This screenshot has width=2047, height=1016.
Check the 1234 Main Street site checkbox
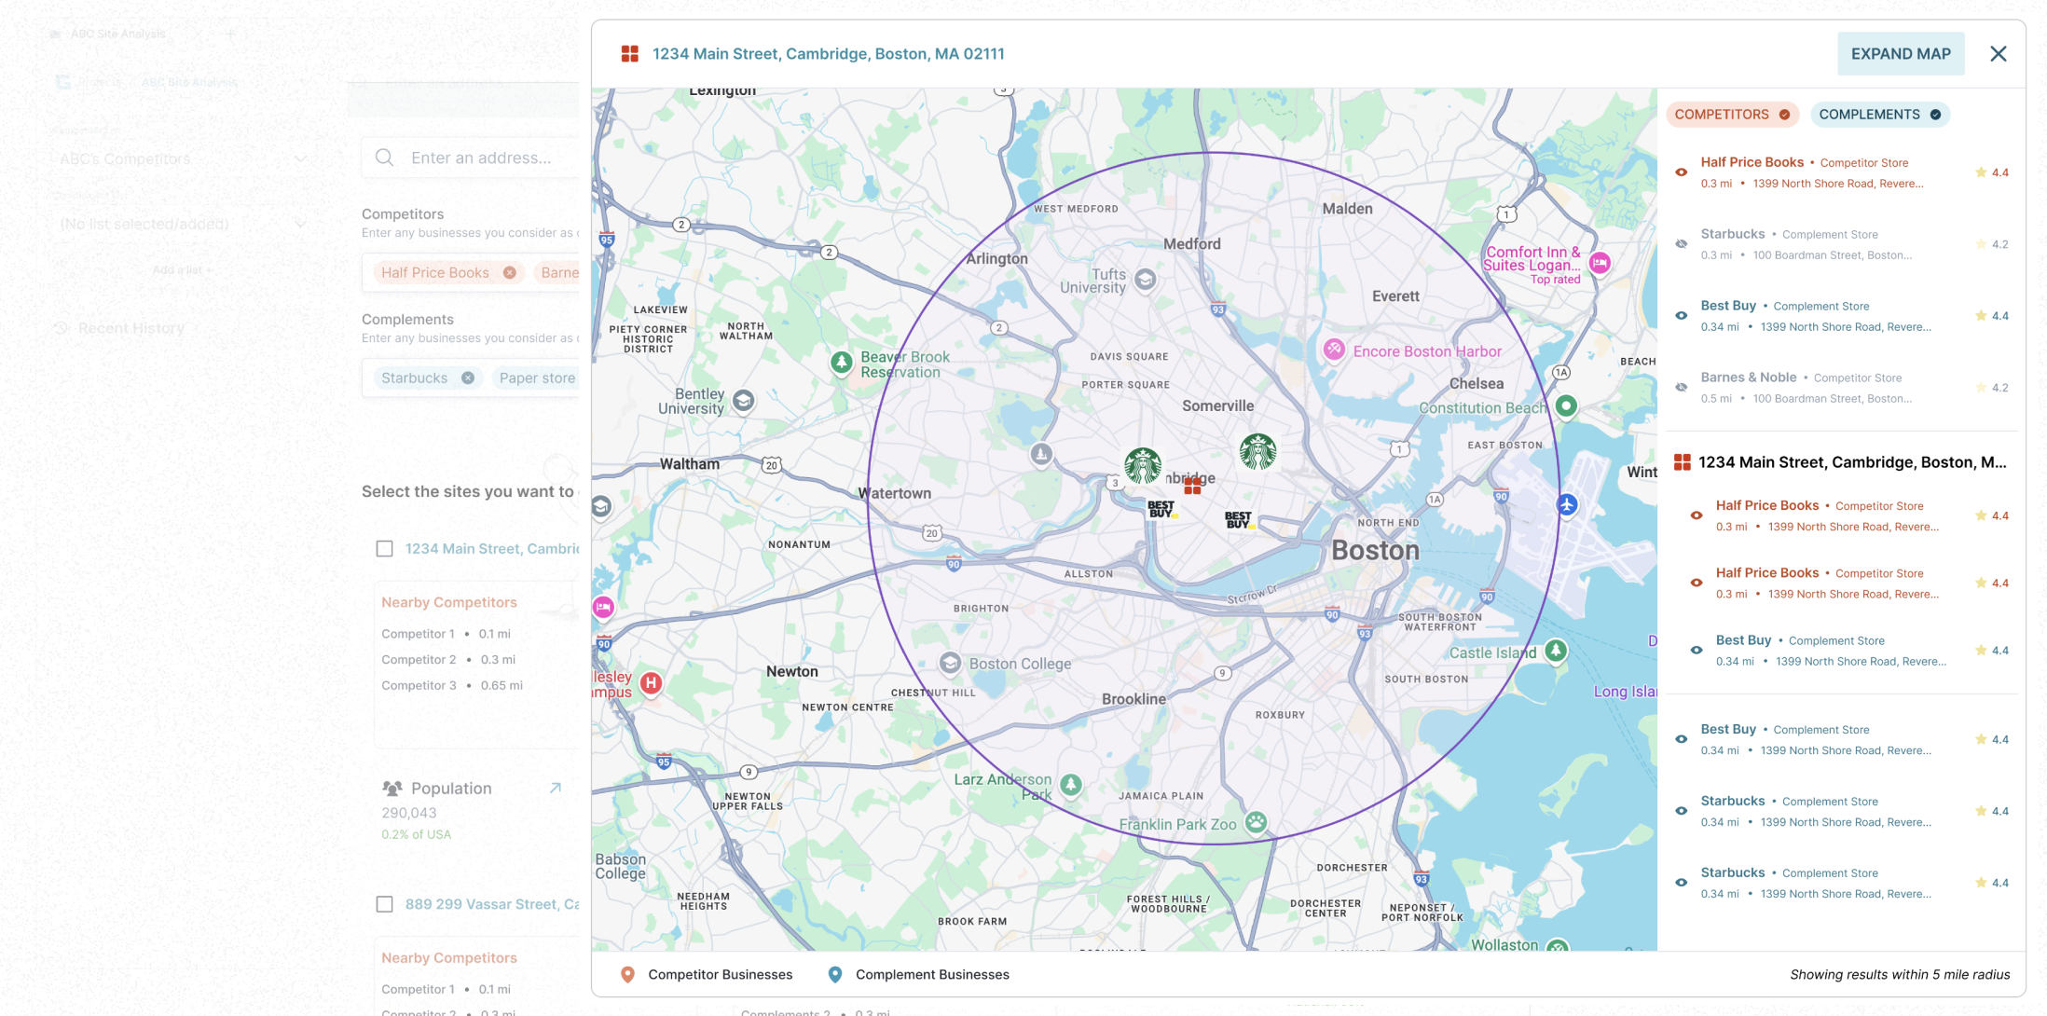point(384,549)
